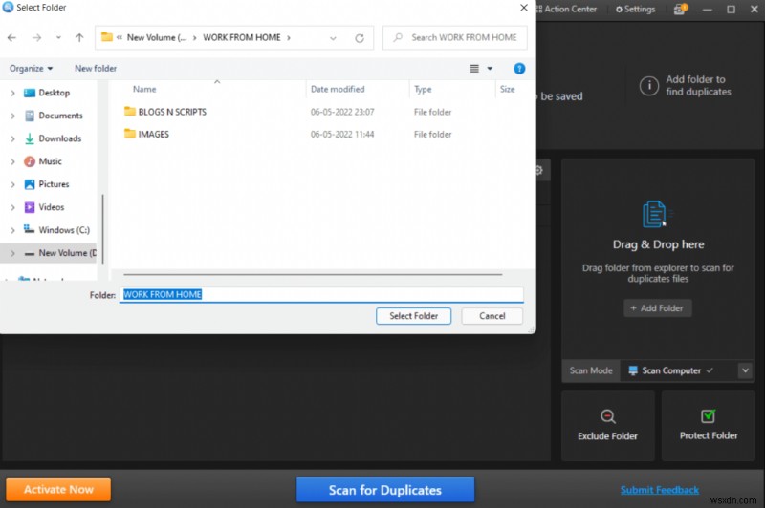Viewport: 765px width, 508px height.
Task: Confirm with Select Folder button
Action: (414, 316)
